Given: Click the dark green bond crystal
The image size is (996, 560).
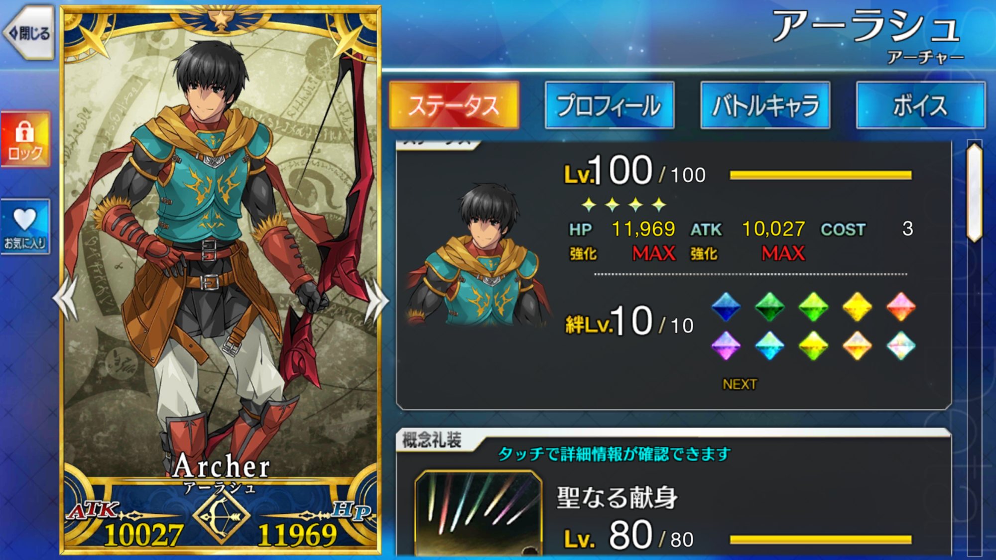Looking at the screenshot, I should click(x=769, y=307).
